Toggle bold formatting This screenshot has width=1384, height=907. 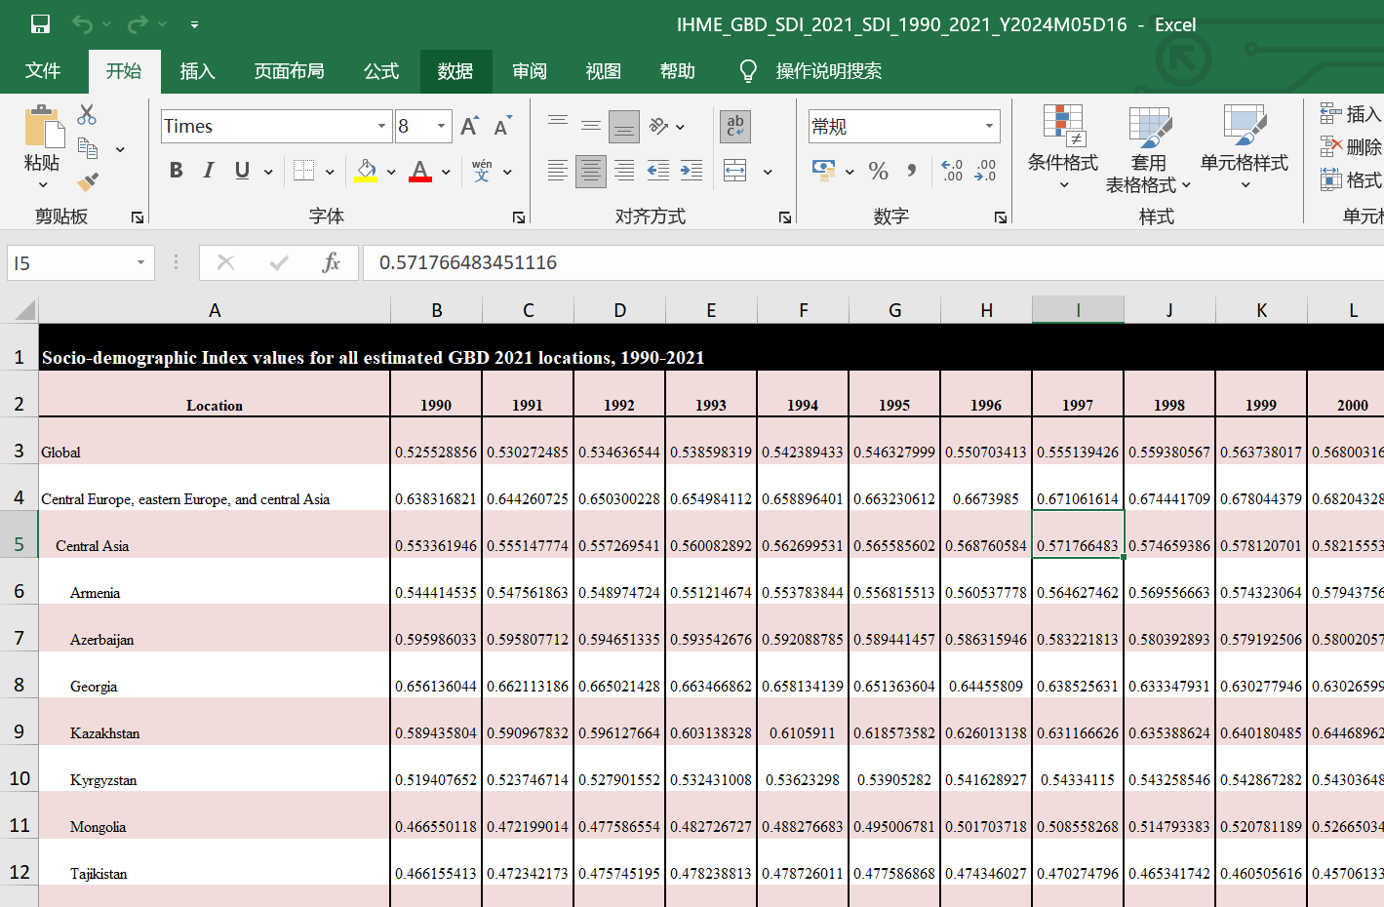click(176, 172)
